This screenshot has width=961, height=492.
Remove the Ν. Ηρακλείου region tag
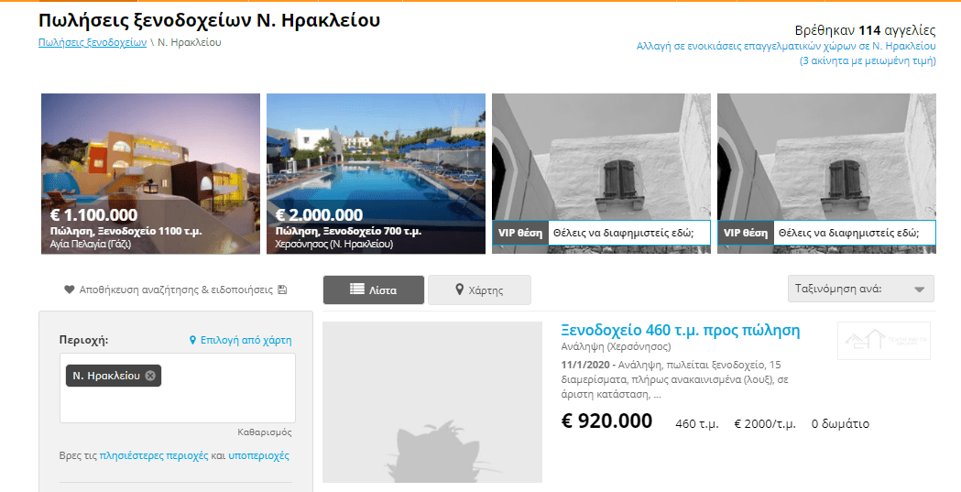coord(150,376)
